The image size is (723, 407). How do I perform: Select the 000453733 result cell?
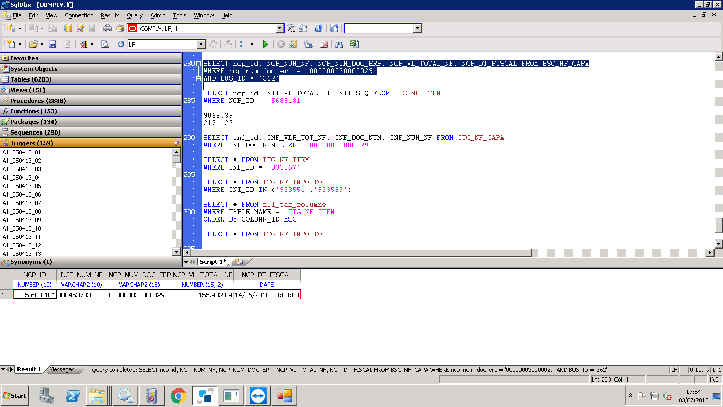point(82,295)
